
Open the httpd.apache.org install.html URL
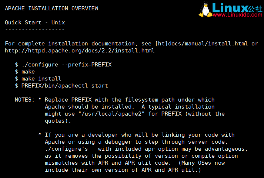(x=80, y=51)
